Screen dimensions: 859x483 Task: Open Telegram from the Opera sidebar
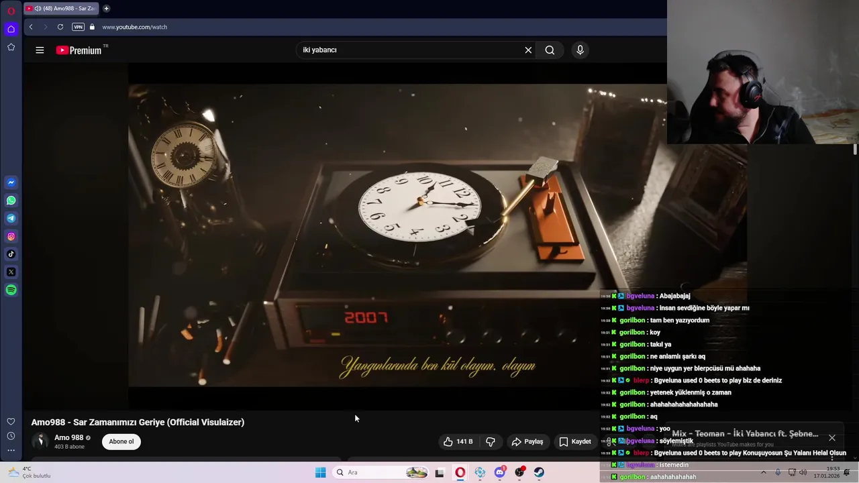[11, 218]
